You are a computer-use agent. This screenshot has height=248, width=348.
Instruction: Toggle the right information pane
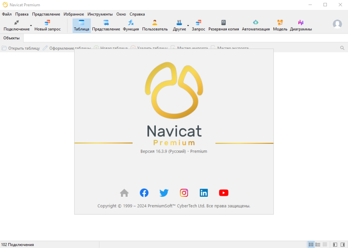coord(343,245)
